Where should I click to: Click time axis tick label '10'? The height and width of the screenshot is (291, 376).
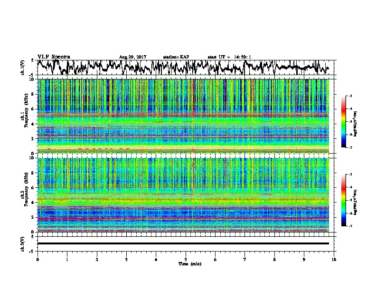[334, 260]
